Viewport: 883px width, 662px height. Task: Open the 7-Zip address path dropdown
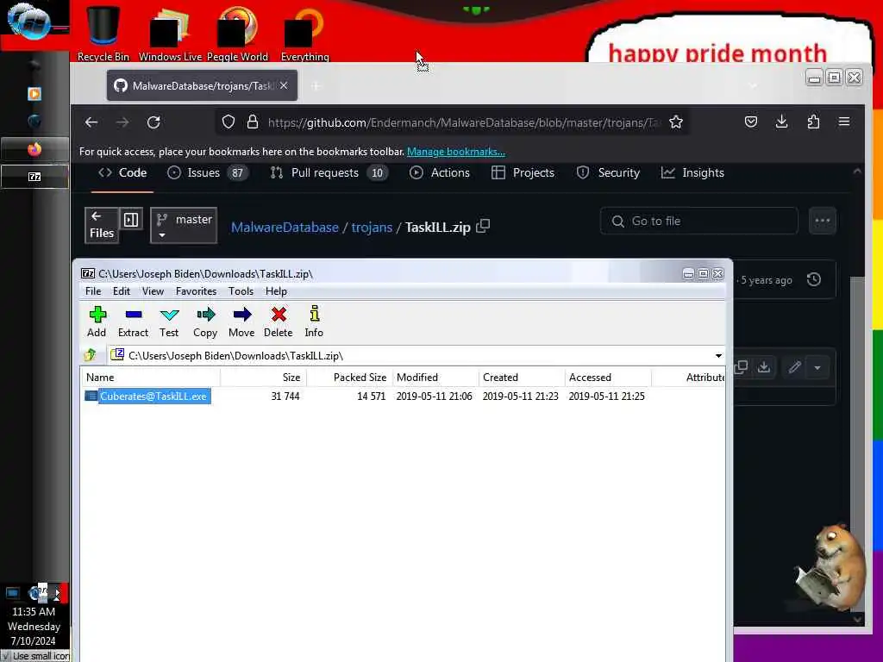pos(718,356)
